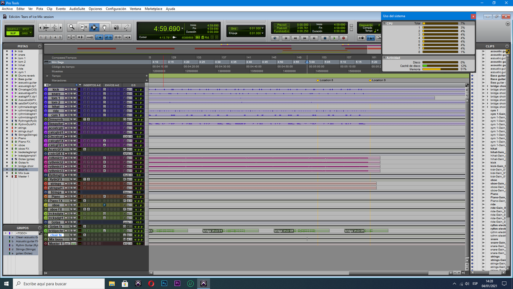The width and height of the screenshot is (513, 289).
Task: Click the Windows search box
Action: [59, 283]
